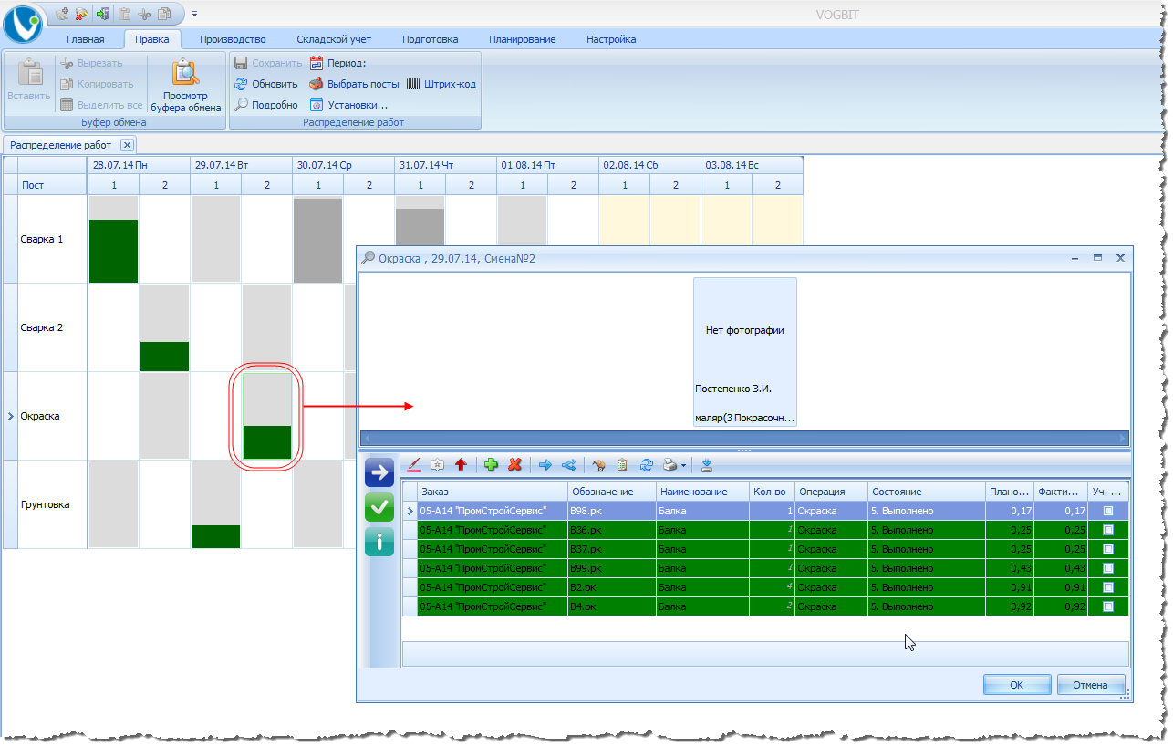Click the red X delete icon in the dialog toolbar
Image resolution: width=1173 pixels, height=746 pixels.
click(514, 465)
